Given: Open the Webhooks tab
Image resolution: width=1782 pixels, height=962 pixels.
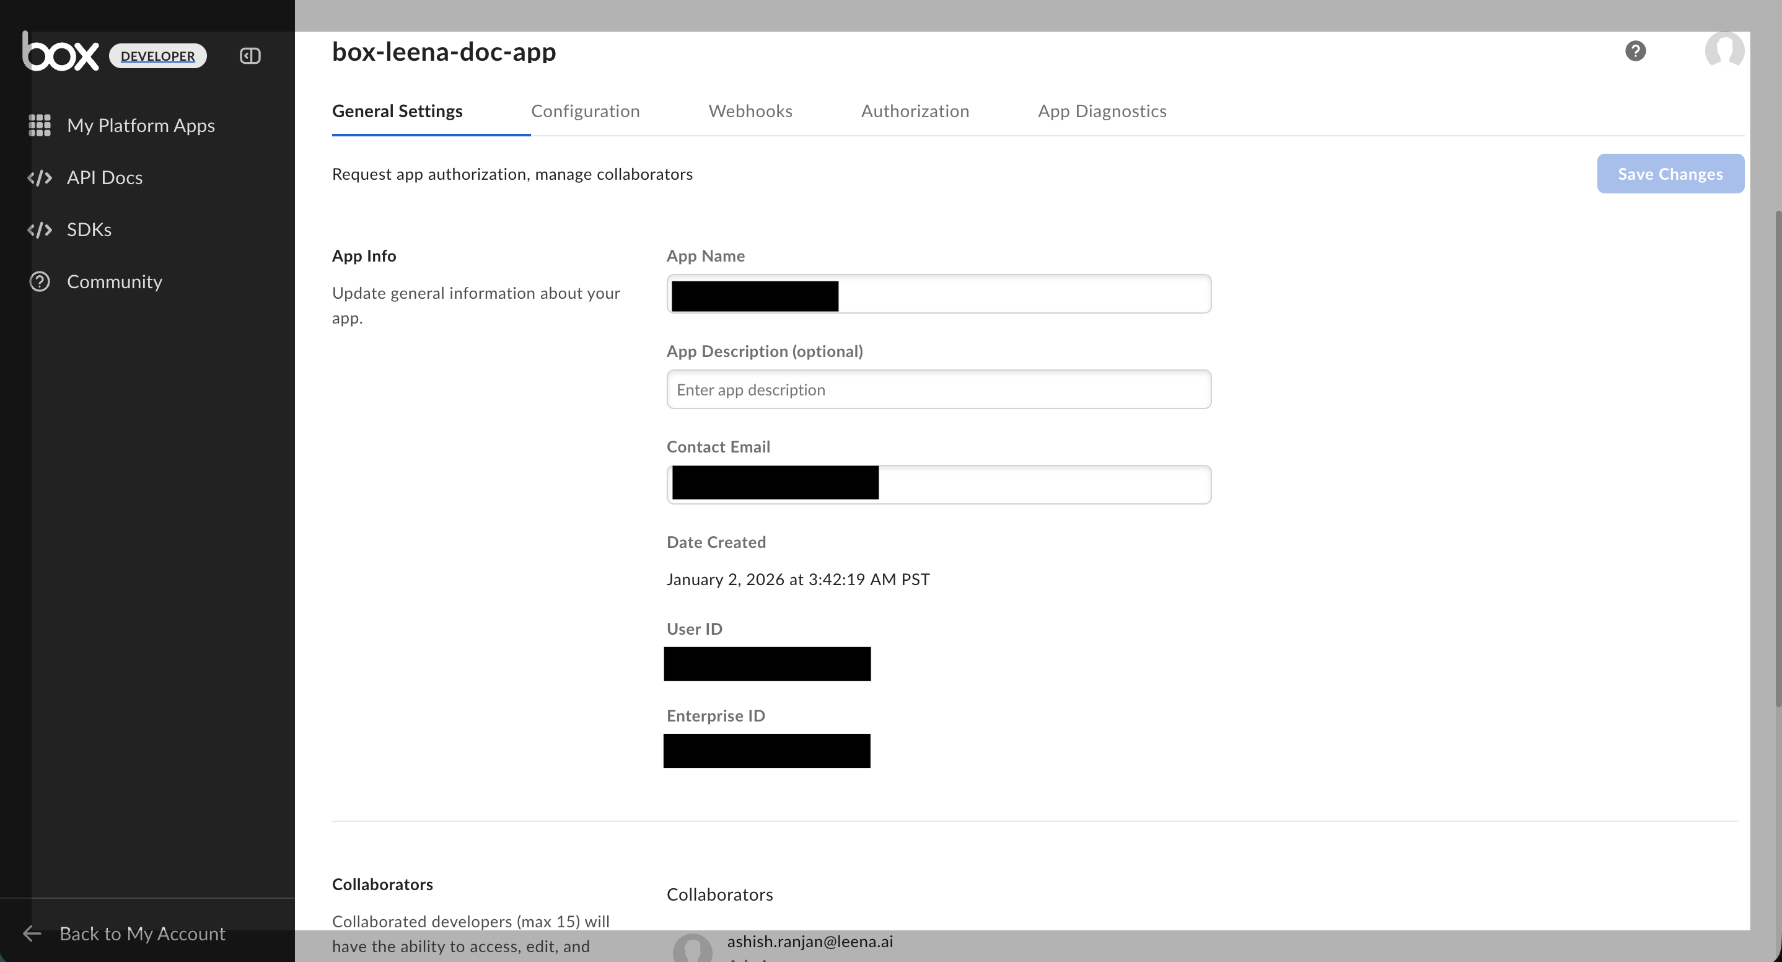Looking at the screenshot, I should point(750,112).
